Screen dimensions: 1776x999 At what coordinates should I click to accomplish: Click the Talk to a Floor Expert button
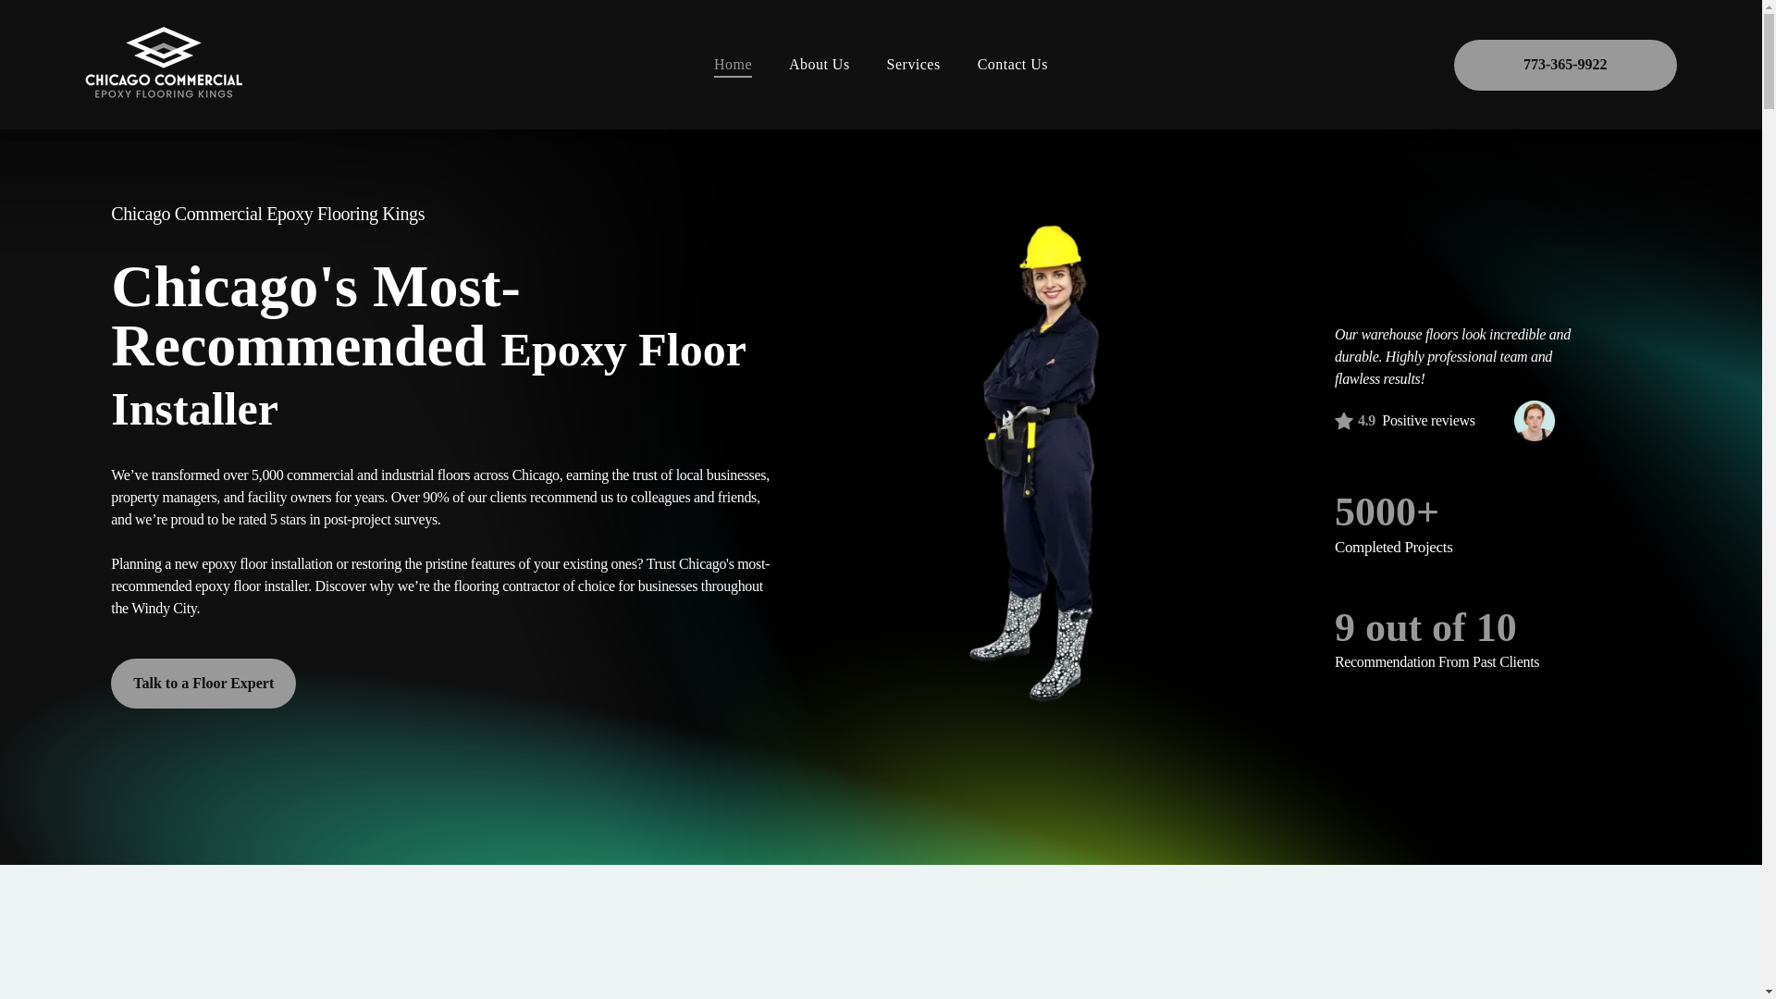[203, 683]
